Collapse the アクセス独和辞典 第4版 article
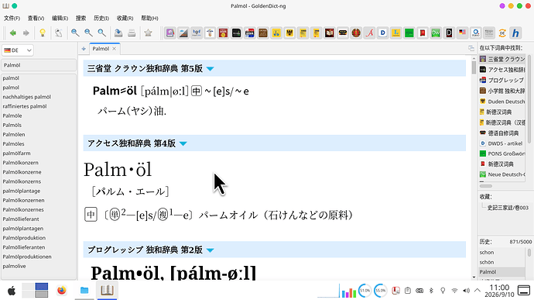This screenshot has height=300, width=534. pyautogui.click(x=183, y=143)
